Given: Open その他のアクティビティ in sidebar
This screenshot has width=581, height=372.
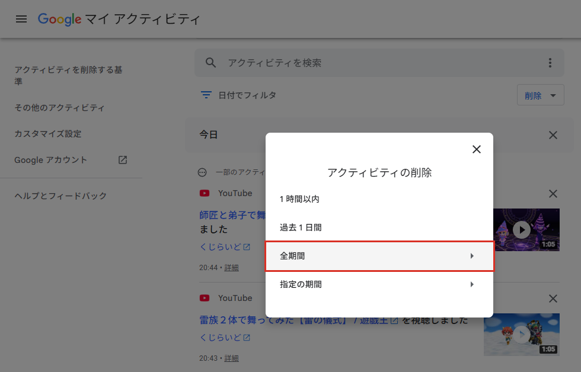Looking at the screenshot, I should (x=60, y=108).
